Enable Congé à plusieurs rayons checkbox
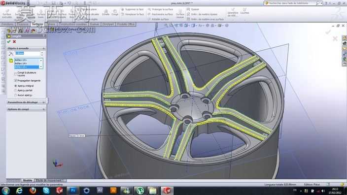The image size is (347, 195). pyautogui.click(x=15, y=74)
